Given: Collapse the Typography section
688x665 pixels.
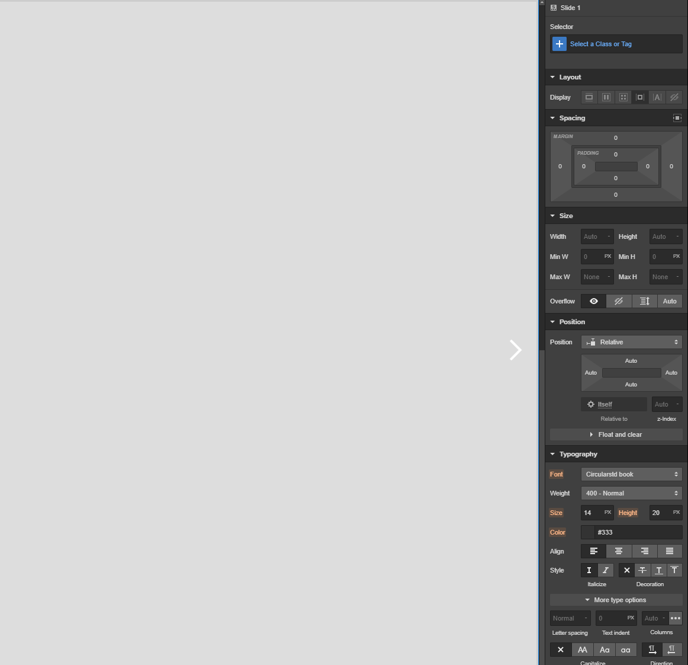Looking at the screenshot, I should click(552, 454).
